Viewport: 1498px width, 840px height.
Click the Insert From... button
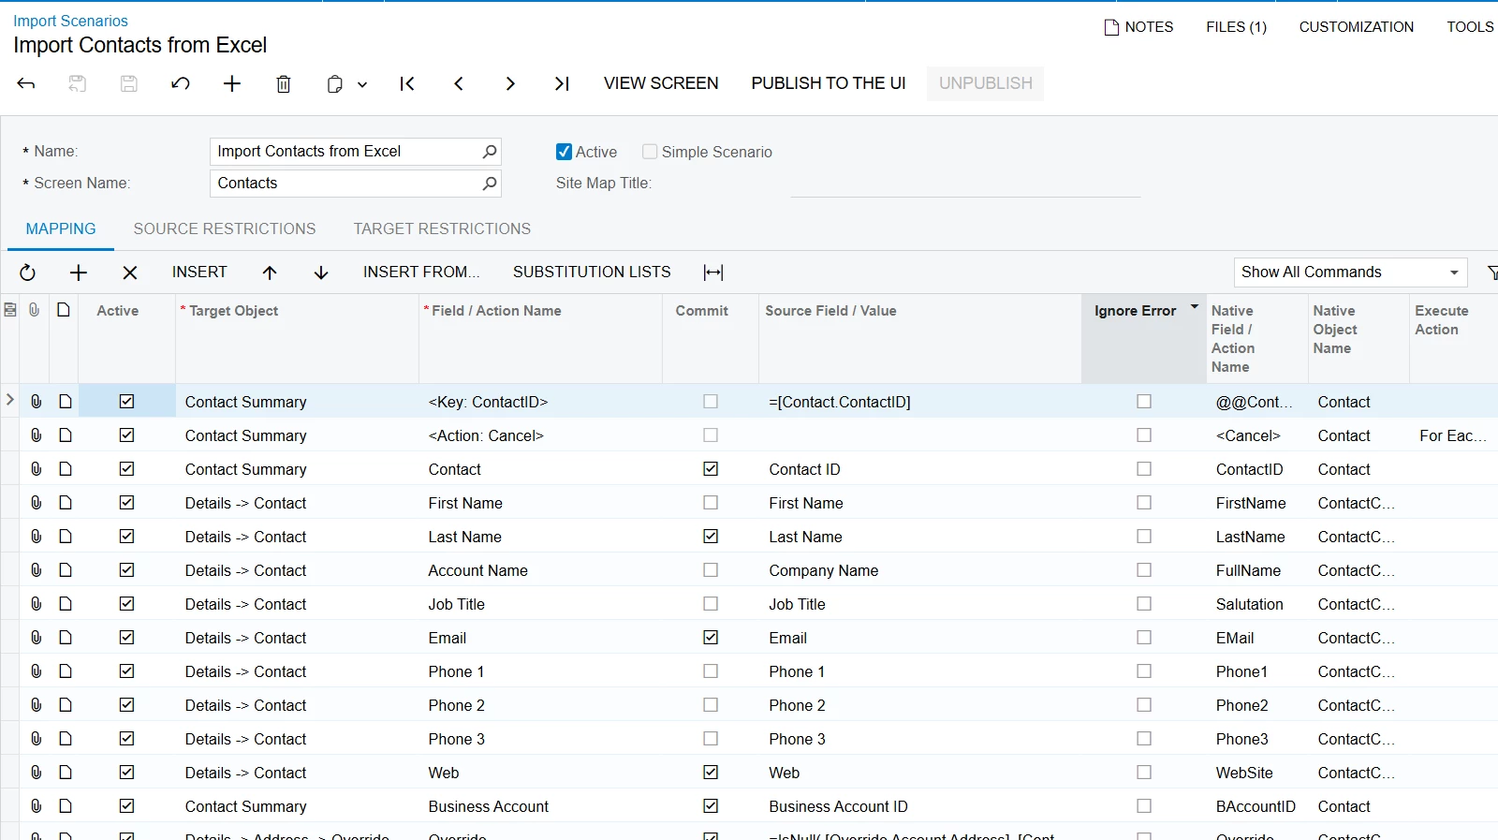(421, 273)
